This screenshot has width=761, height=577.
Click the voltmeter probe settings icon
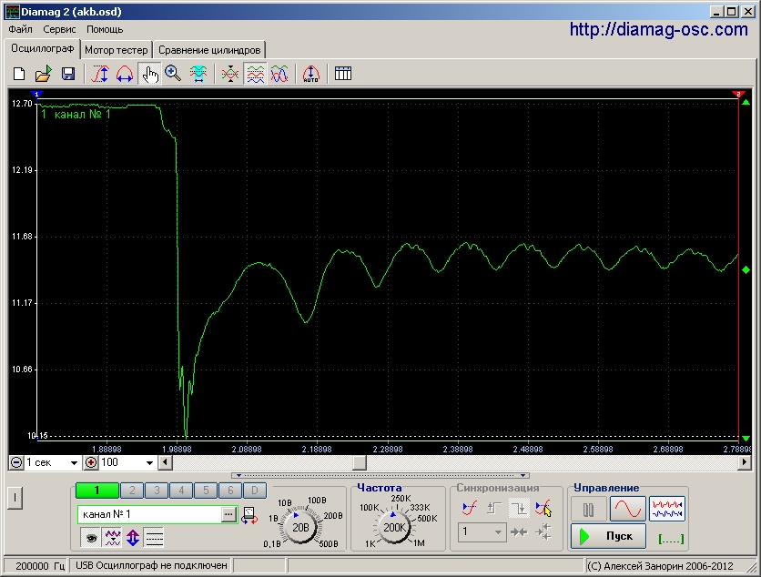point(249,515)
